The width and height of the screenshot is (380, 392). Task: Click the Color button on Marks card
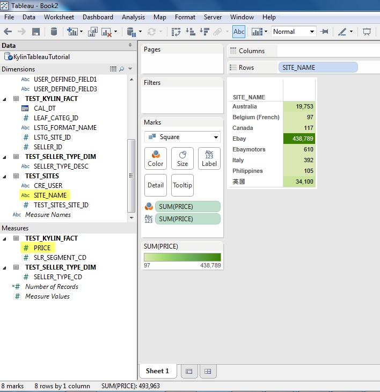(156, 158)
